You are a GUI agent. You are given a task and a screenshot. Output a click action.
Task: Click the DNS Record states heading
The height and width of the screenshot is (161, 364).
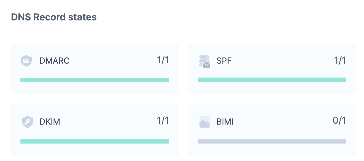point(54,17)
